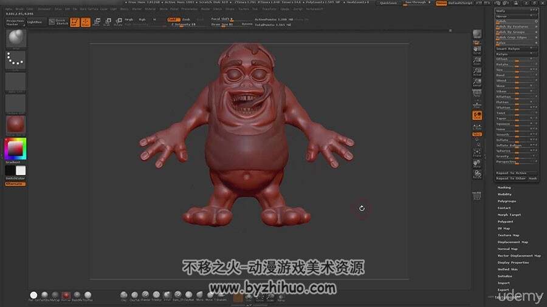547x307 pixels.
Task: Expand the Texture Map subpalette
Action: [508, 235]
